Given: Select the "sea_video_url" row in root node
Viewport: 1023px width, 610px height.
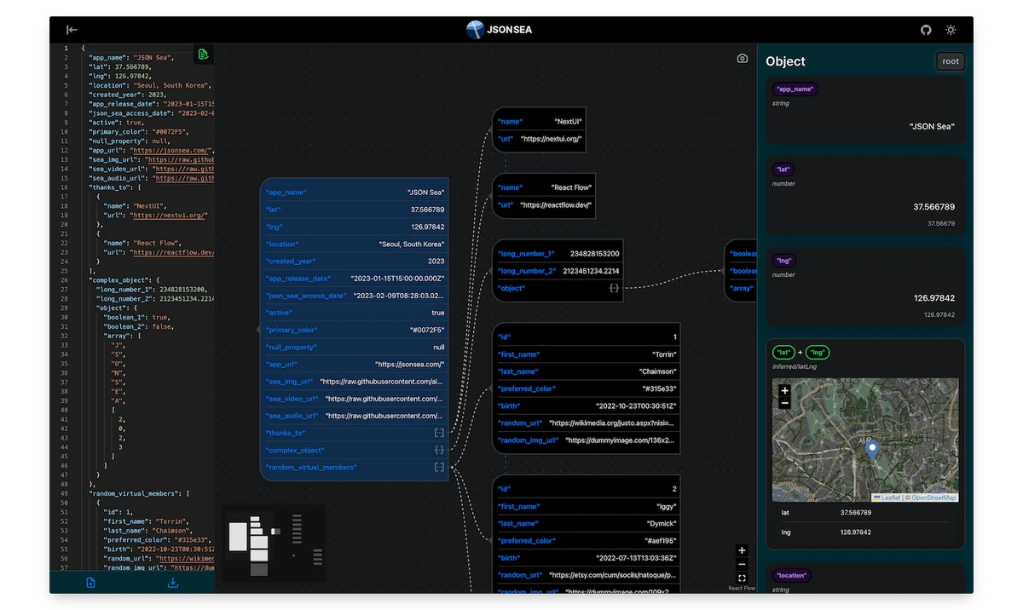Looking at the screenshot, I should click(354, 399).
